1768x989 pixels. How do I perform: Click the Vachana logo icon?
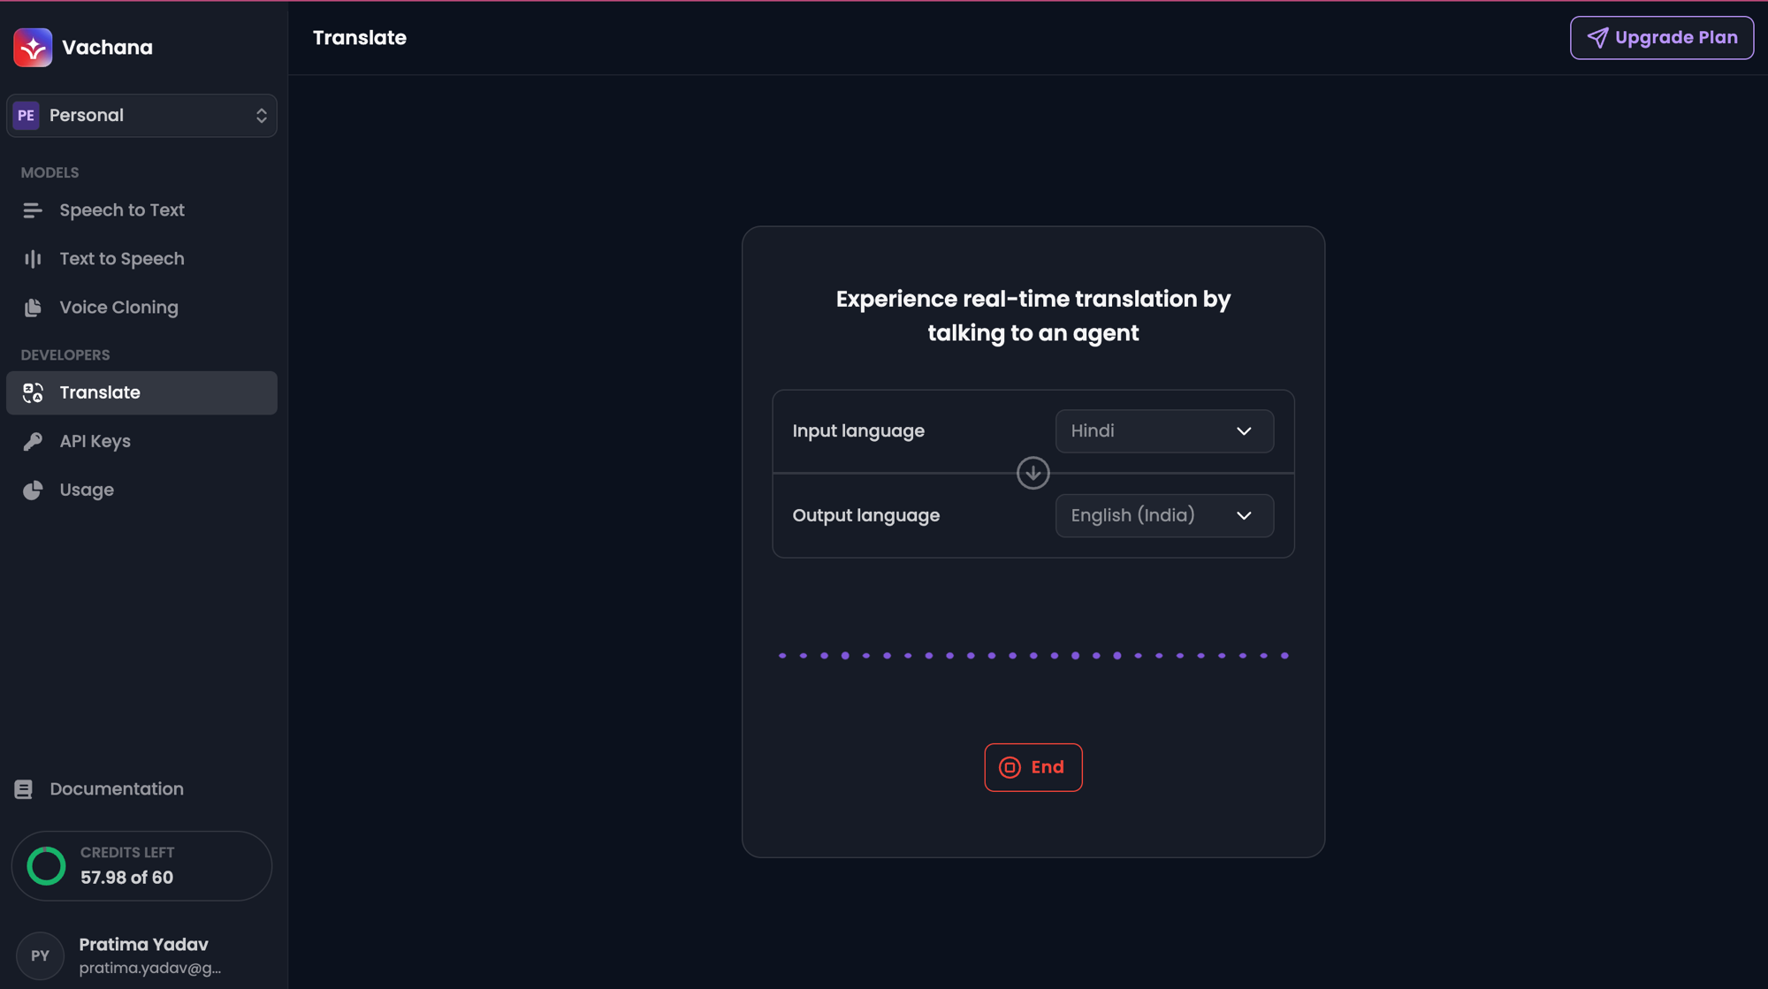click(33, 48)
